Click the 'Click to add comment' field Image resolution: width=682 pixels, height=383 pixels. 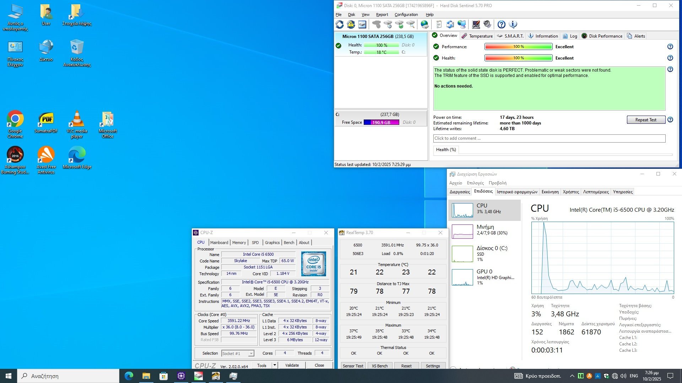[549, 139]
